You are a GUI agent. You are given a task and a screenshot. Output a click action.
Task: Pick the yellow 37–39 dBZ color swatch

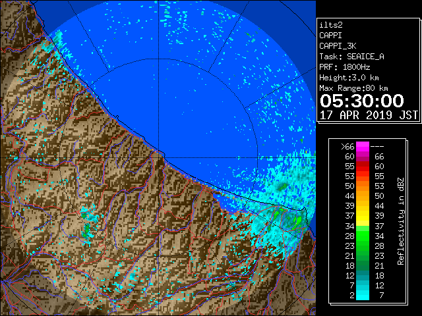tap(363, 216)
